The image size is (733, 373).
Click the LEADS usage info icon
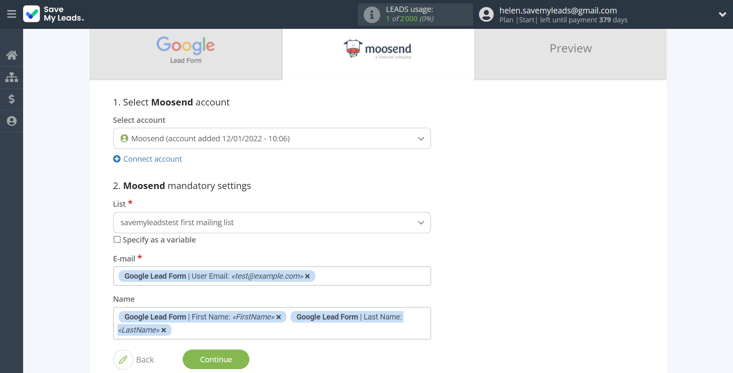pos(372,15)
